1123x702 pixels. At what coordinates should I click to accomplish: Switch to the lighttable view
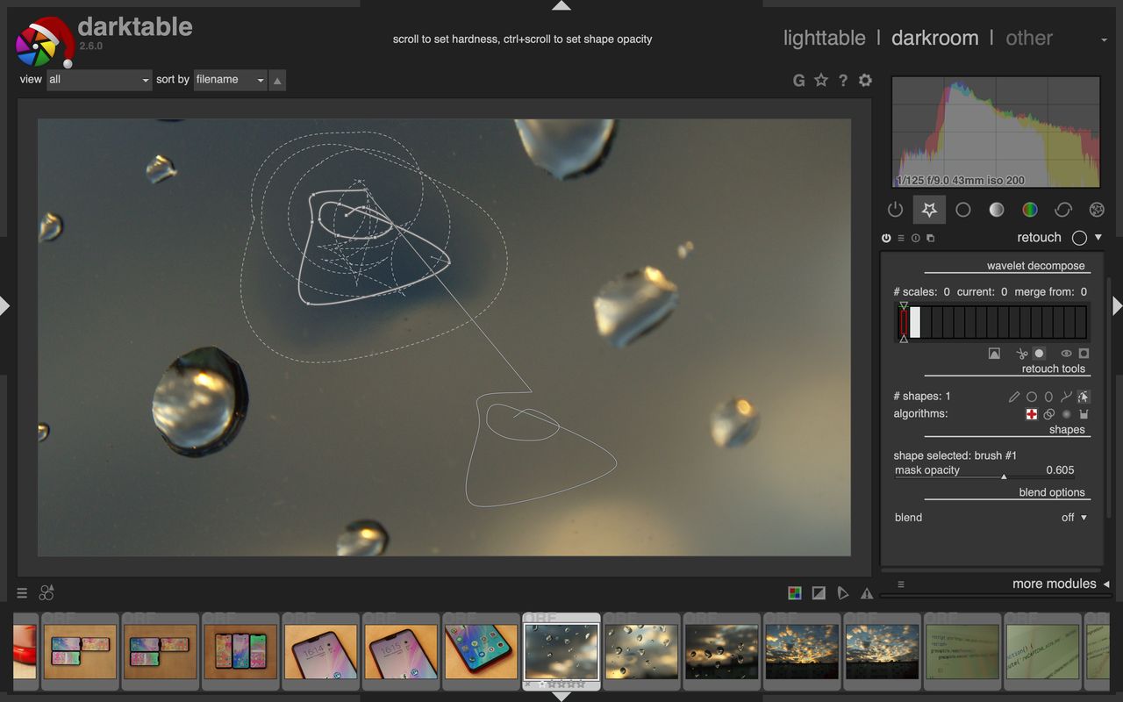point(824,38)
